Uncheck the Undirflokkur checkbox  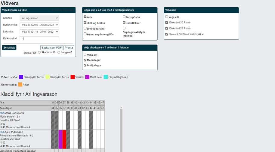[124, 22]
